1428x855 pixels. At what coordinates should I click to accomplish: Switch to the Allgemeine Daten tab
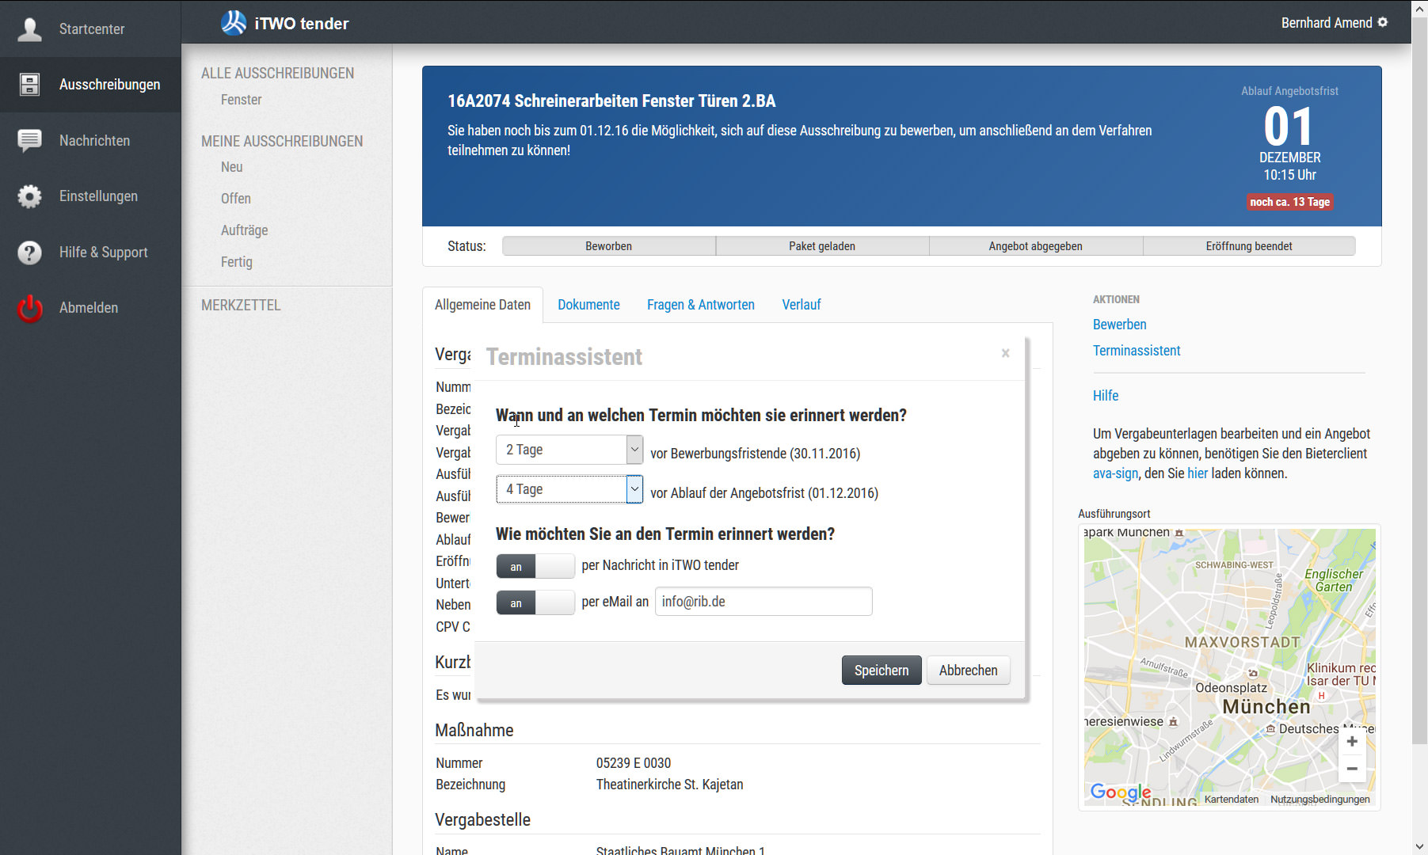(x=482, y=305)
